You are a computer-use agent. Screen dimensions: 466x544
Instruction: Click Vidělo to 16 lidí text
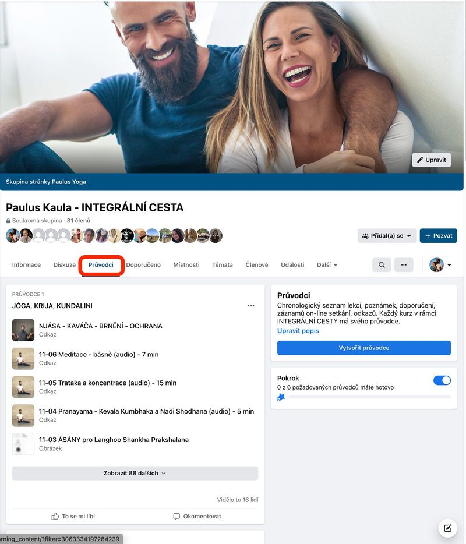(238, 500)
